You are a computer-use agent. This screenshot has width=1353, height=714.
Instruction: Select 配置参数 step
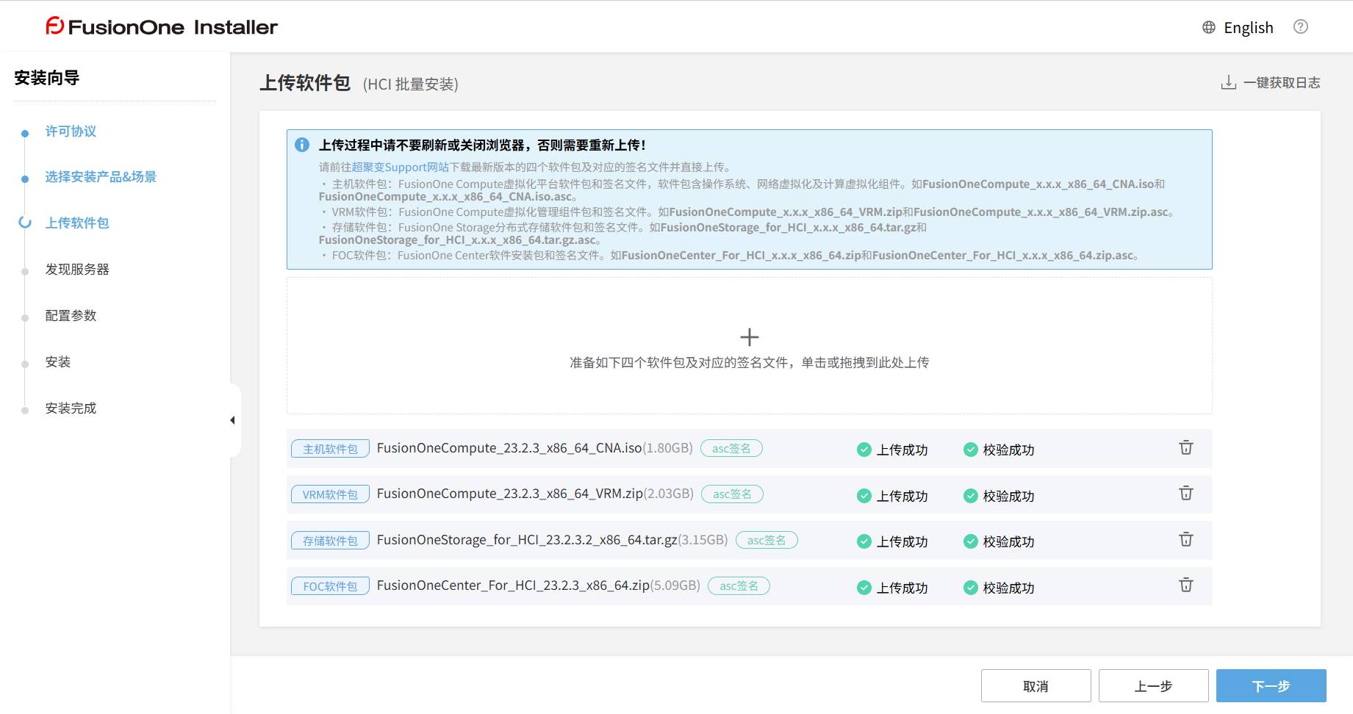(71, 315)
